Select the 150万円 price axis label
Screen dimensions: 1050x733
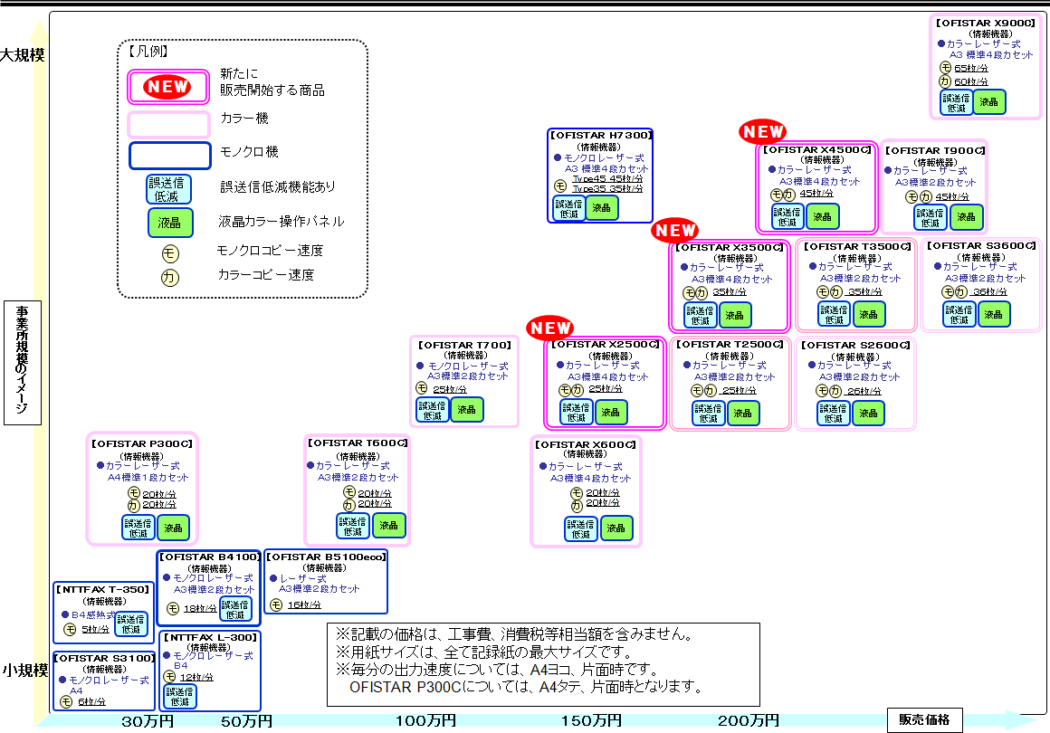[x=591, y=721]
